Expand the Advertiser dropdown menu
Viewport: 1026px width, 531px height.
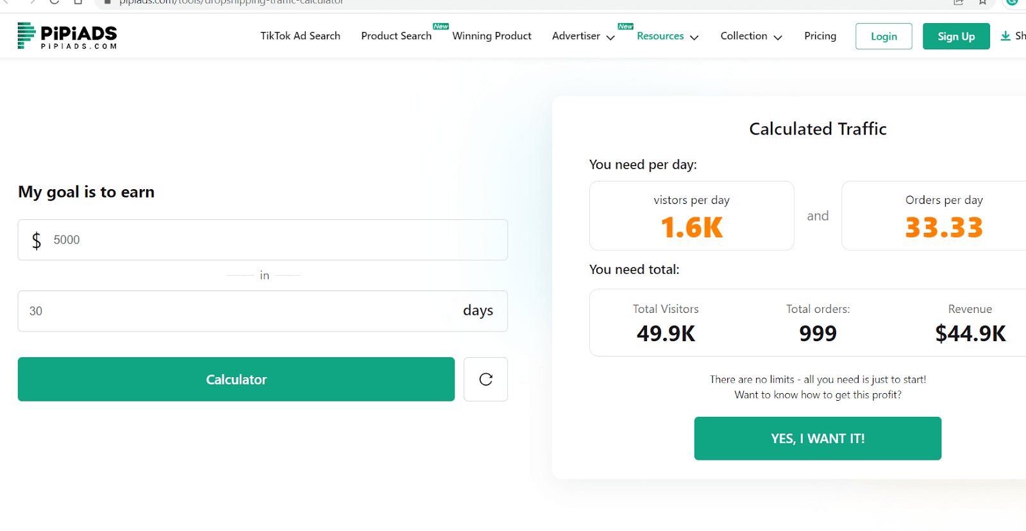[583, 36]
